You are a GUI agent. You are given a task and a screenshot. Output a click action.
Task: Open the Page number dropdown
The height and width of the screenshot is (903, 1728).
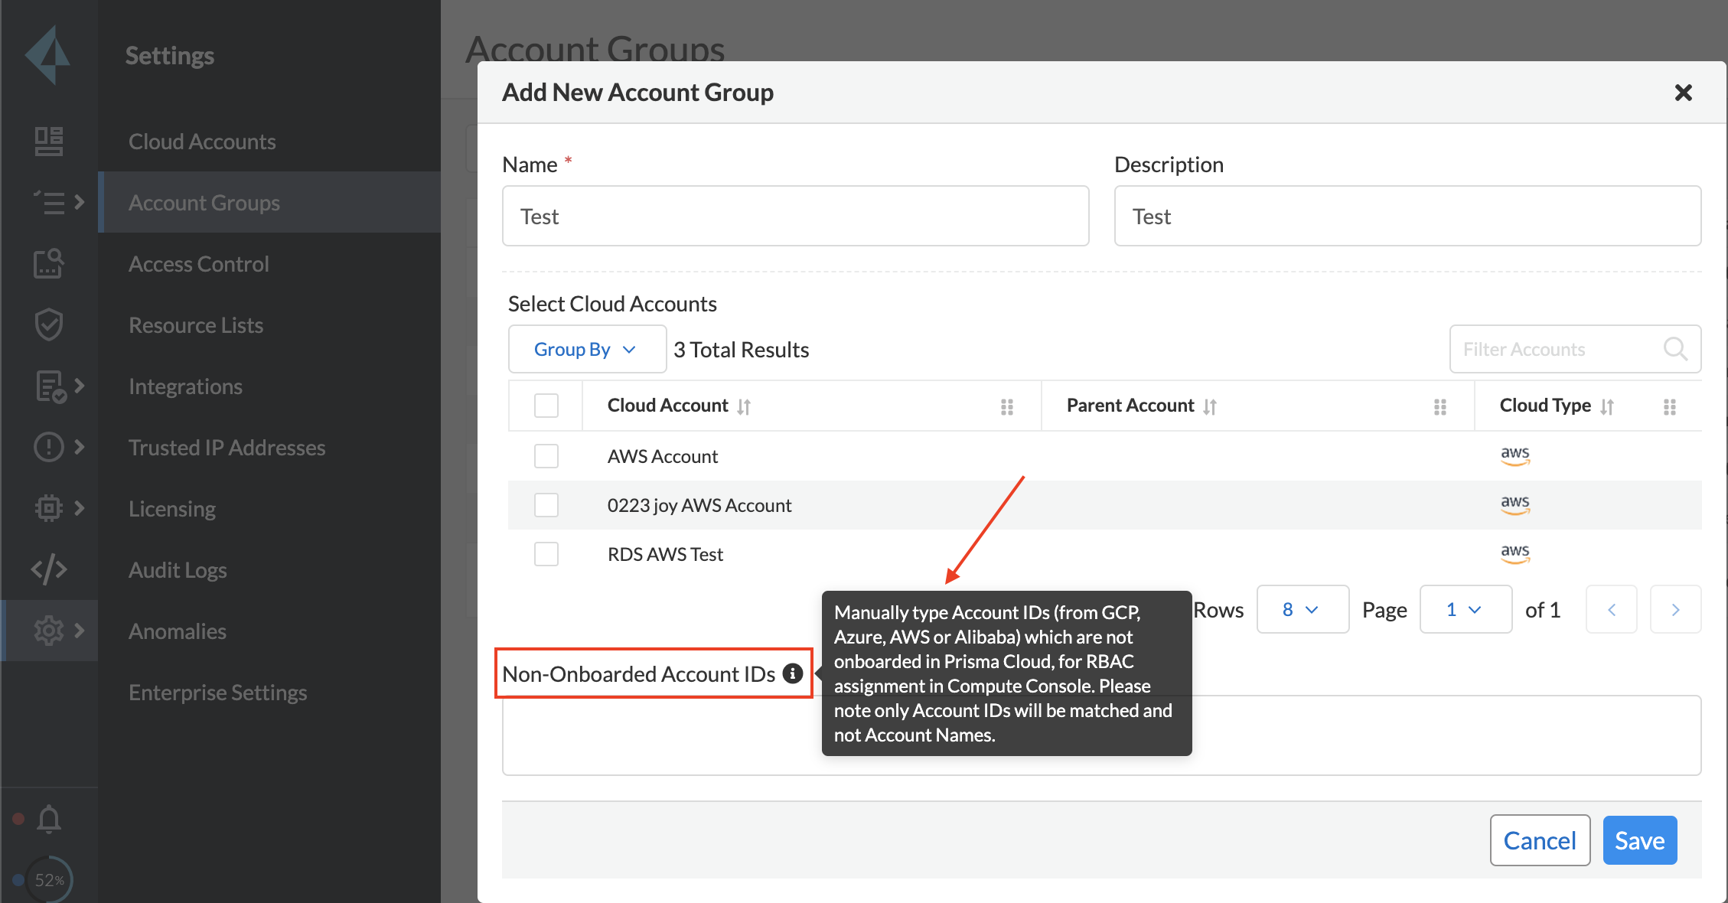(1466, 610)
